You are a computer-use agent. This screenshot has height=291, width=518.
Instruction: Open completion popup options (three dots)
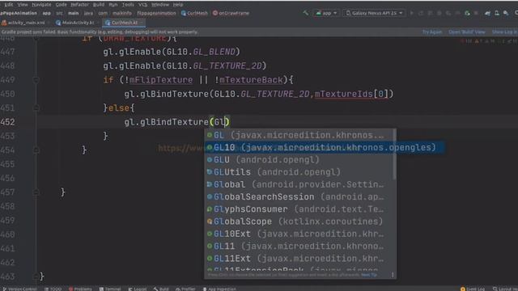(x=393, y=275)
